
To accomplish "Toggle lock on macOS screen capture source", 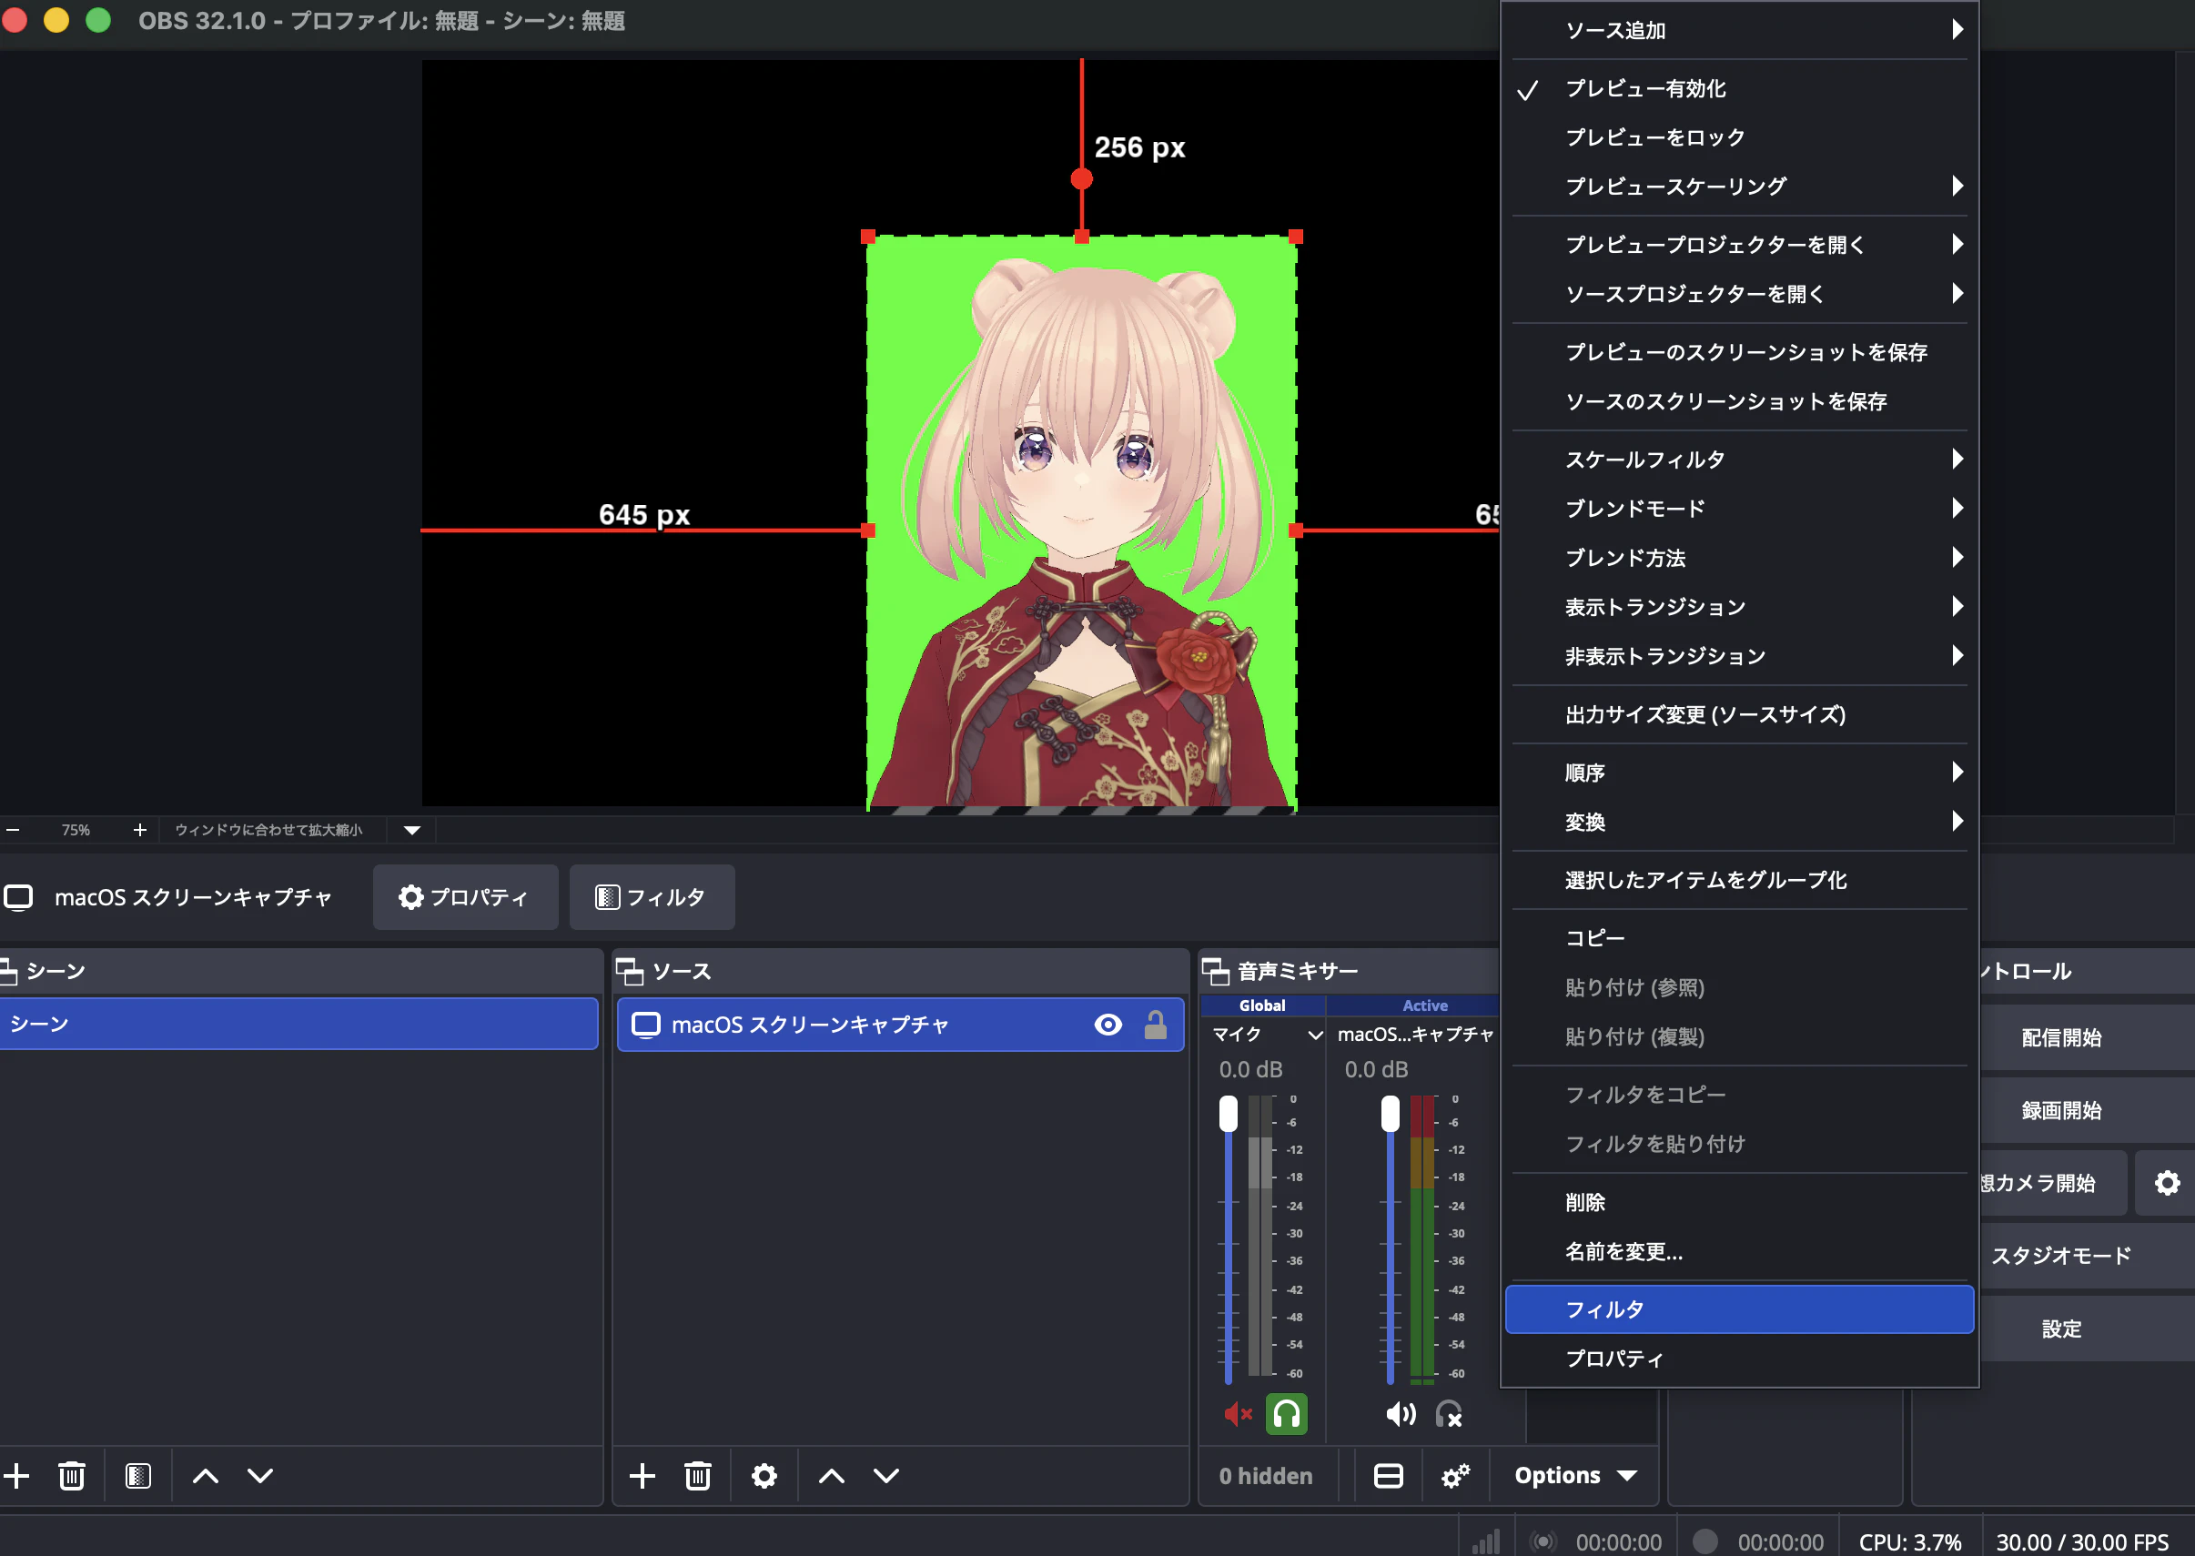I will point(1156,1025).
